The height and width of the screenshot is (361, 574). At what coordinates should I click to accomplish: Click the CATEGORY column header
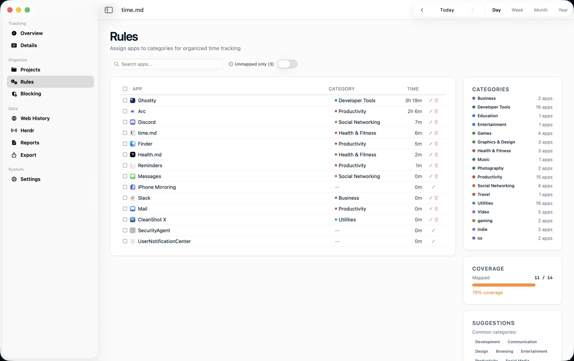(x=342, y=89)
